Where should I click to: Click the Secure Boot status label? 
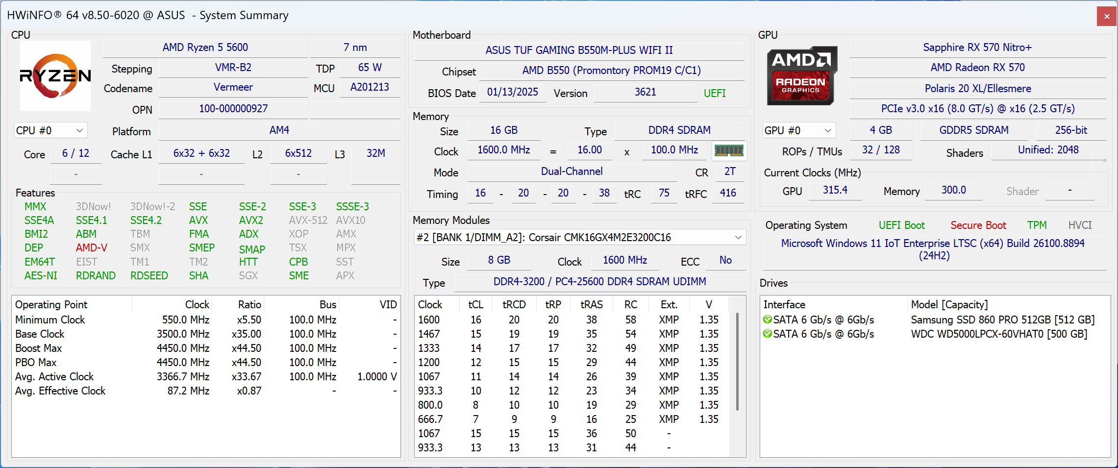click(978, 225)
